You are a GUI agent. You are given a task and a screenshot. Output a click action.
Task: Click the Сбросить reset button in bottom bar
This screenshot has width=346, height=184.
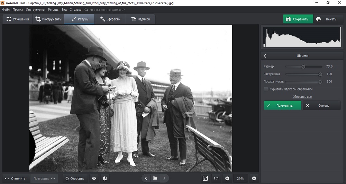pos(75,178)
